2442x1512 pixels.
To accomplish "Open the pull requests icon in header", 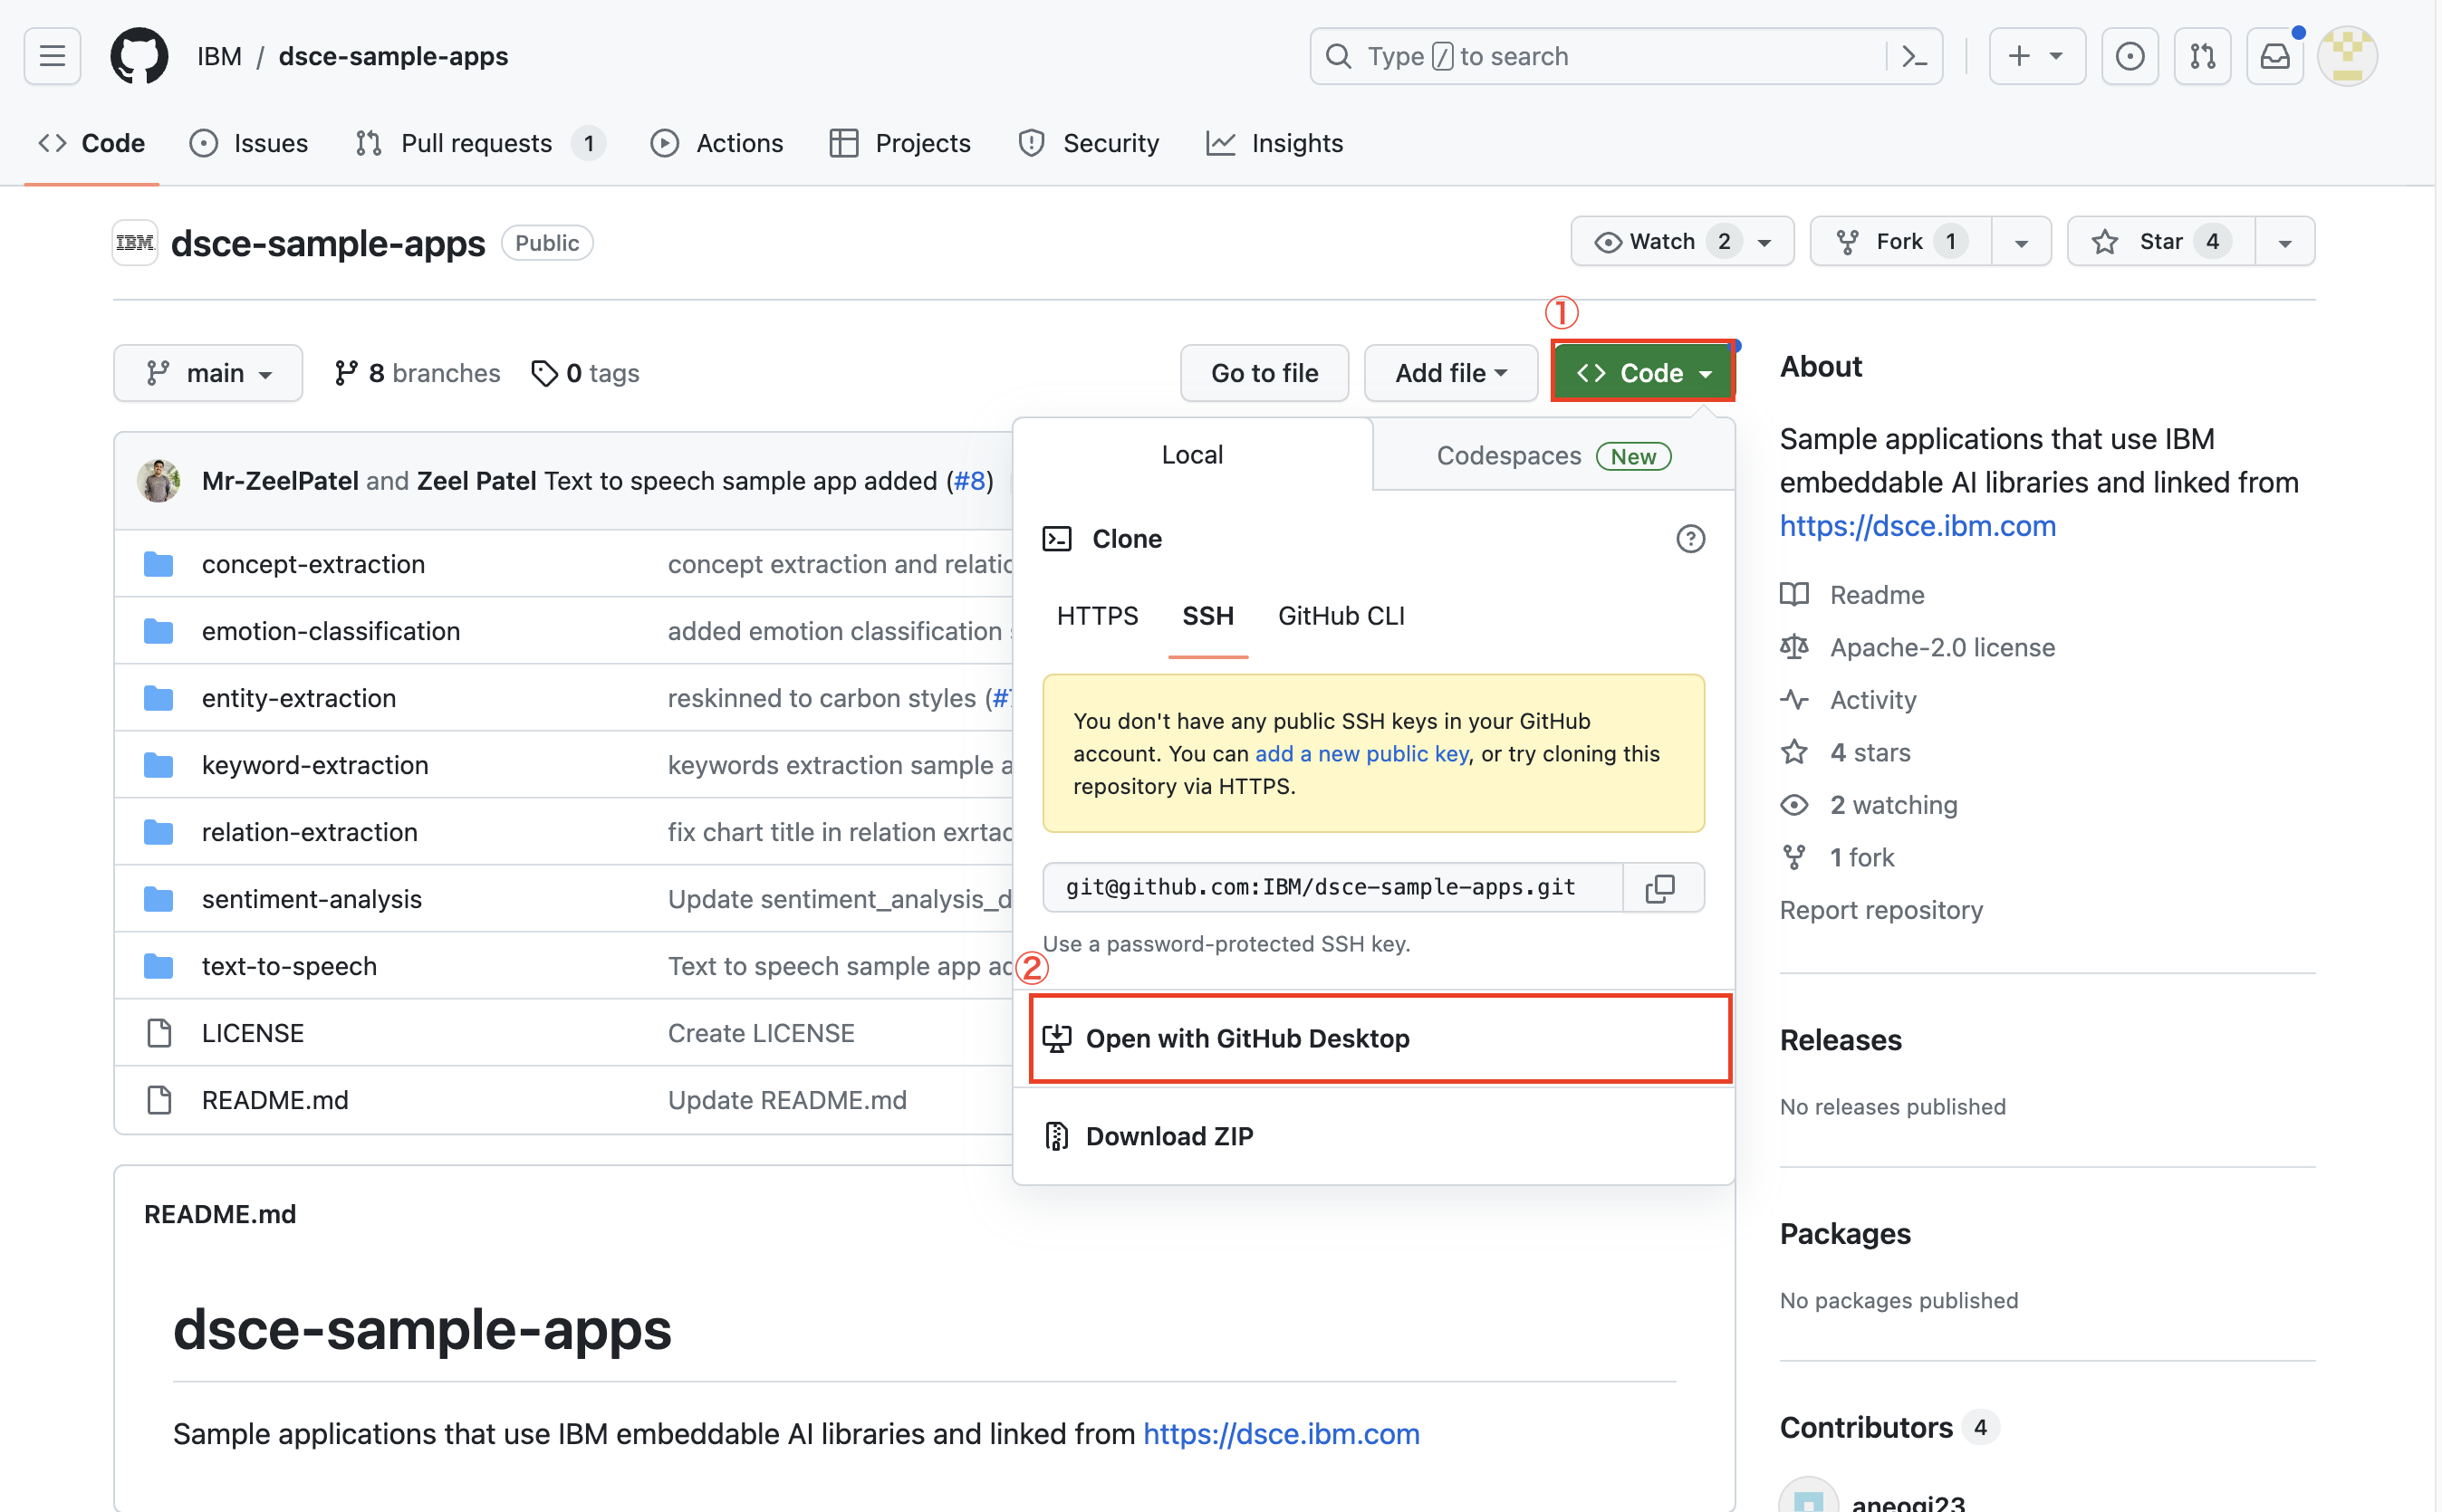I will point(2202,56).
